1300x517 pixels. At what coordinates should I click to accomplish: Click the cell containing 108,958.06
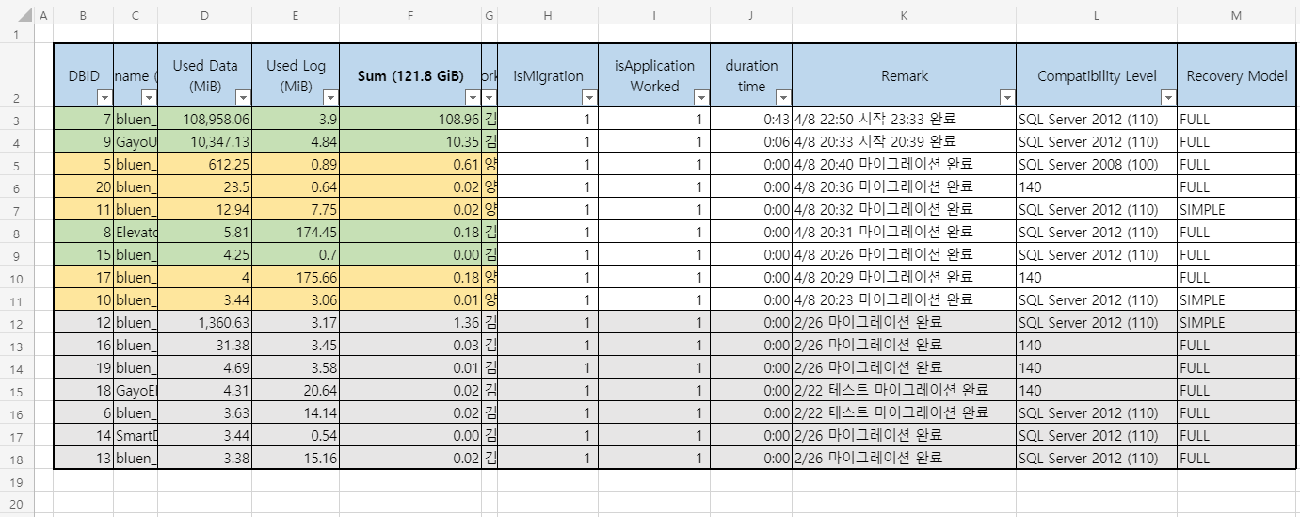coord(204,120)
